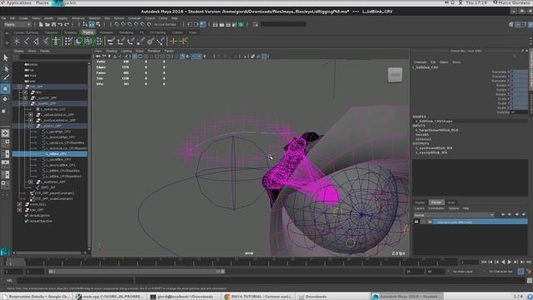Switch to the Animation shelf tab
The width and height of the screenshot is (533, 300).
(x=106, y=32)
